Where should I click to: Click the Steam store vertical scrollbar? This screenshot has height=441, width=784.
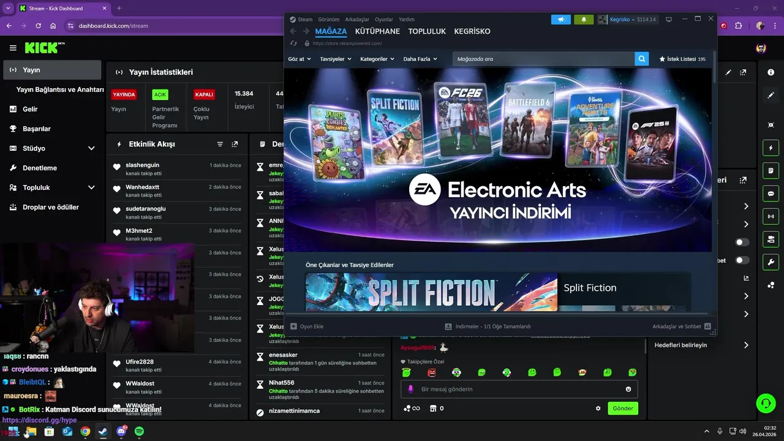[x=714, y=67]
